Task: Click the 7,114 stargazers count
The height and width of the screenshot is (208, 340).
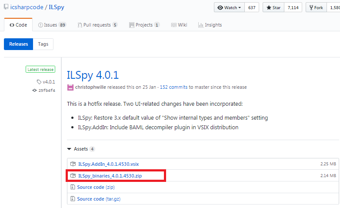Action: click(x=293, y=7)
